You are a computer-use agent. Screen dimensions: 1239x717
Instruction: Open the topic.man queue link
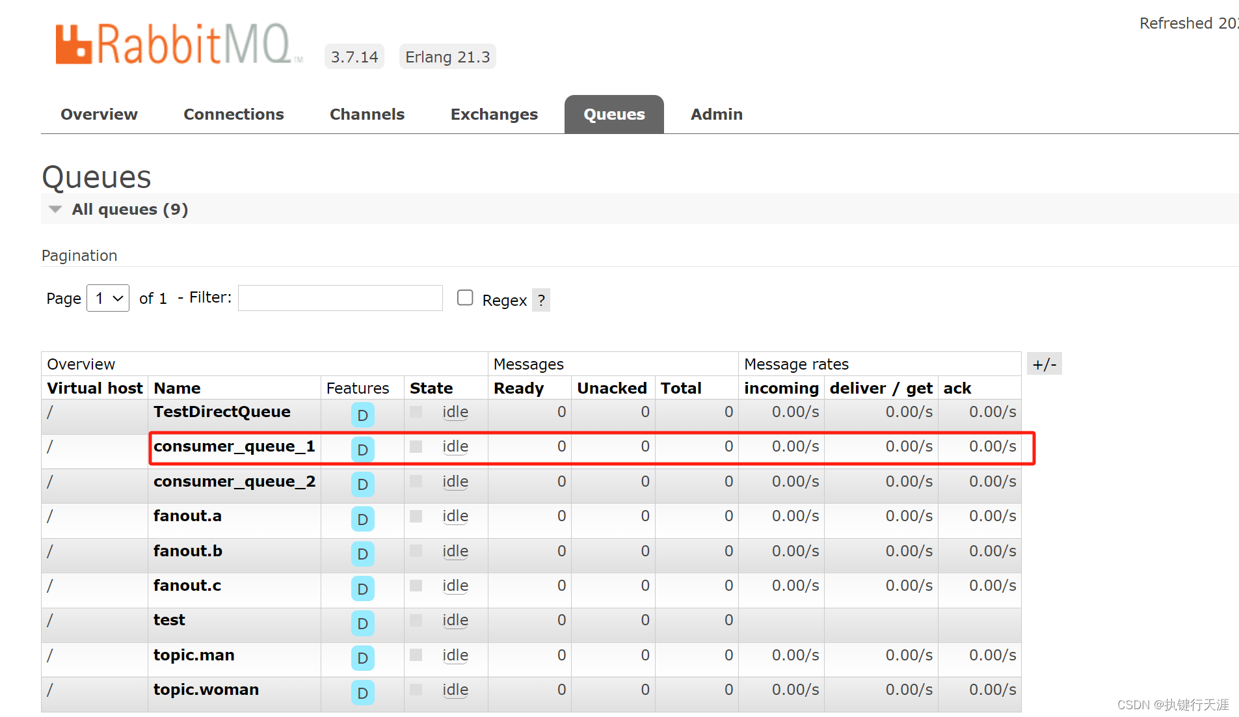point(194,655)
